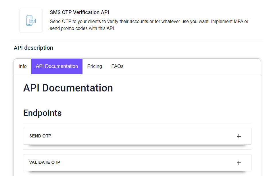Click the SMS OTP phone icon
Image resolution: width=269 pixels, height=176 pixels.
31,21
